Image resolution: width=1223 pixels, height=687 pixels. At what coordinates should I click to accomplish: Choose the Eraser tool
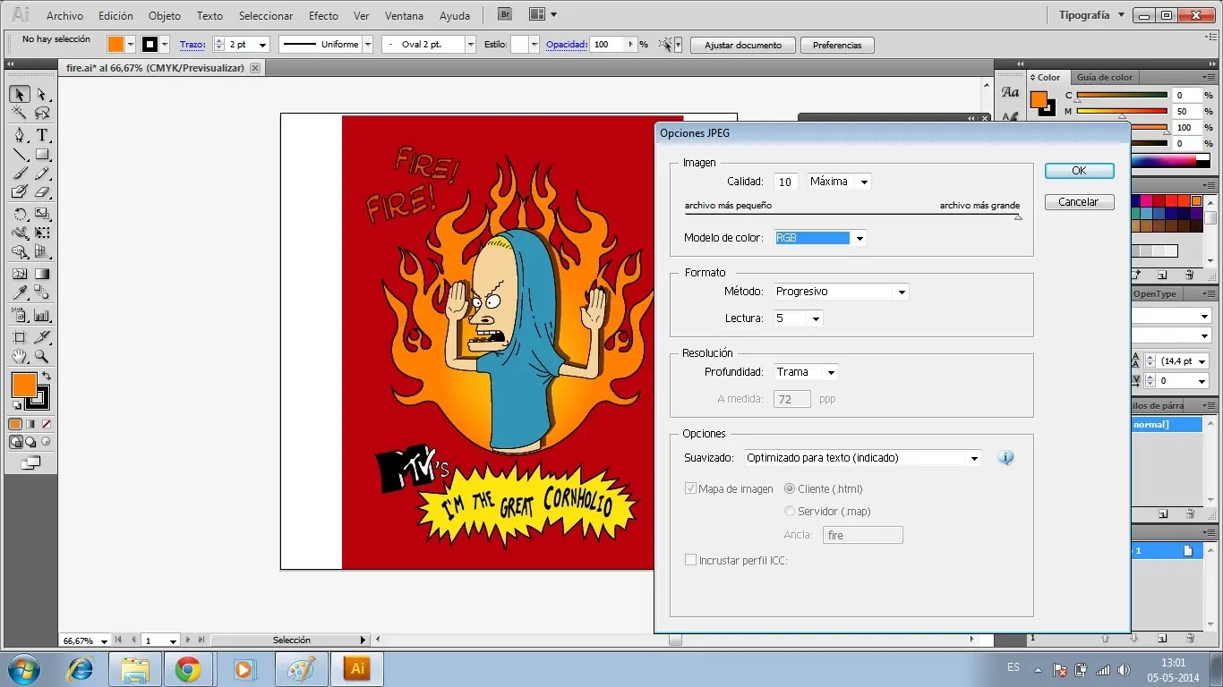[x=42, y=191]
